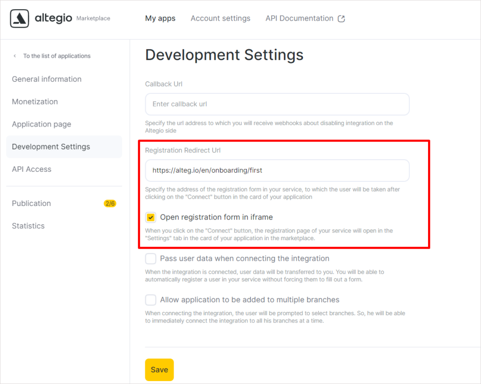Viewport: 481px width, 384px height.
Task: Click the Registration Redirect Url field
Action: (277, 170)
